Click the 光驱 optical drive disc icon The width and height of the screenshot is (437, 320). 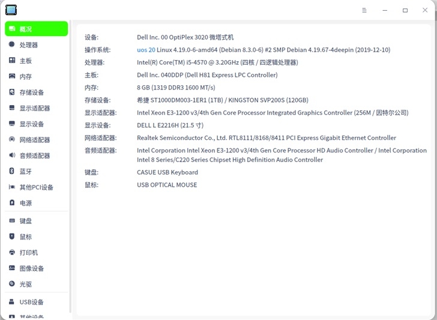(12, 284)
